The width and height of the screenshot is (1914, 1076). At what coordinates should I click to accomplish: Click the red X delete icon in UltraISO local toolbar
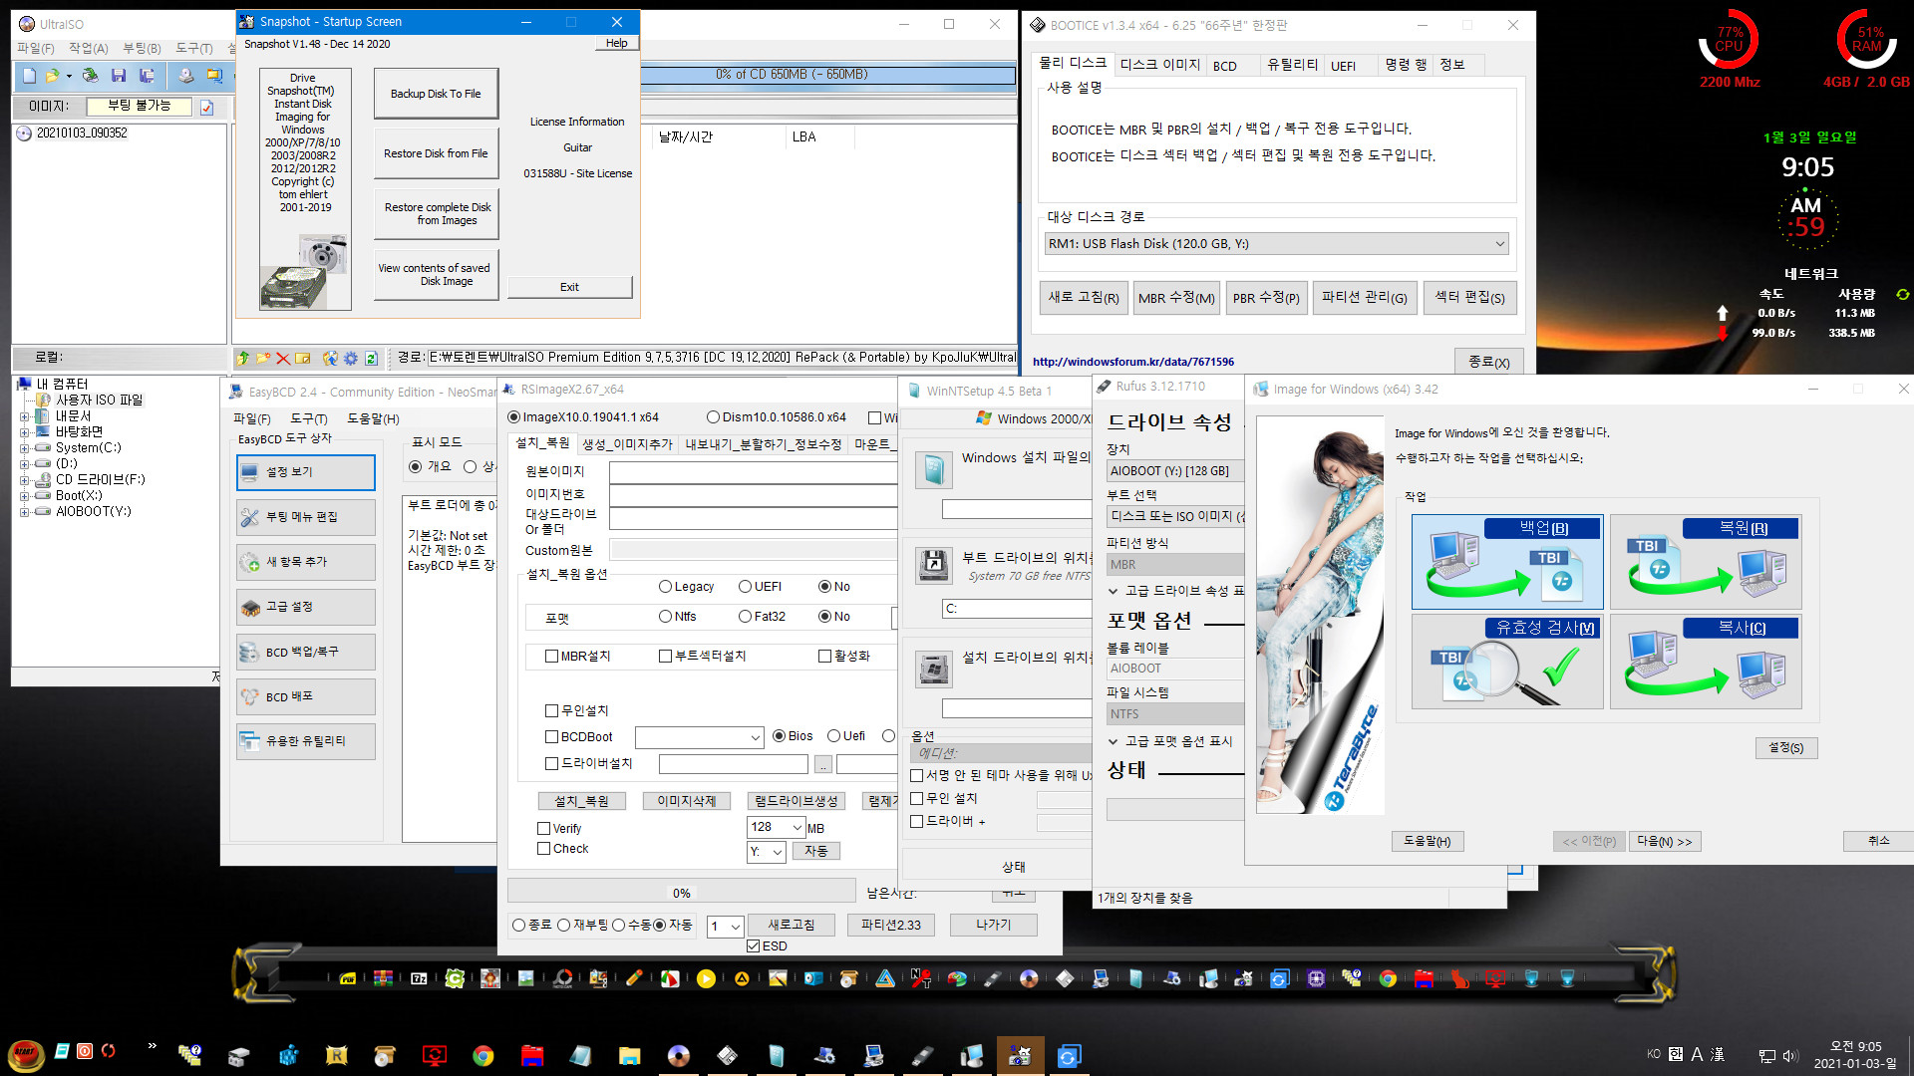pos(283,358)
